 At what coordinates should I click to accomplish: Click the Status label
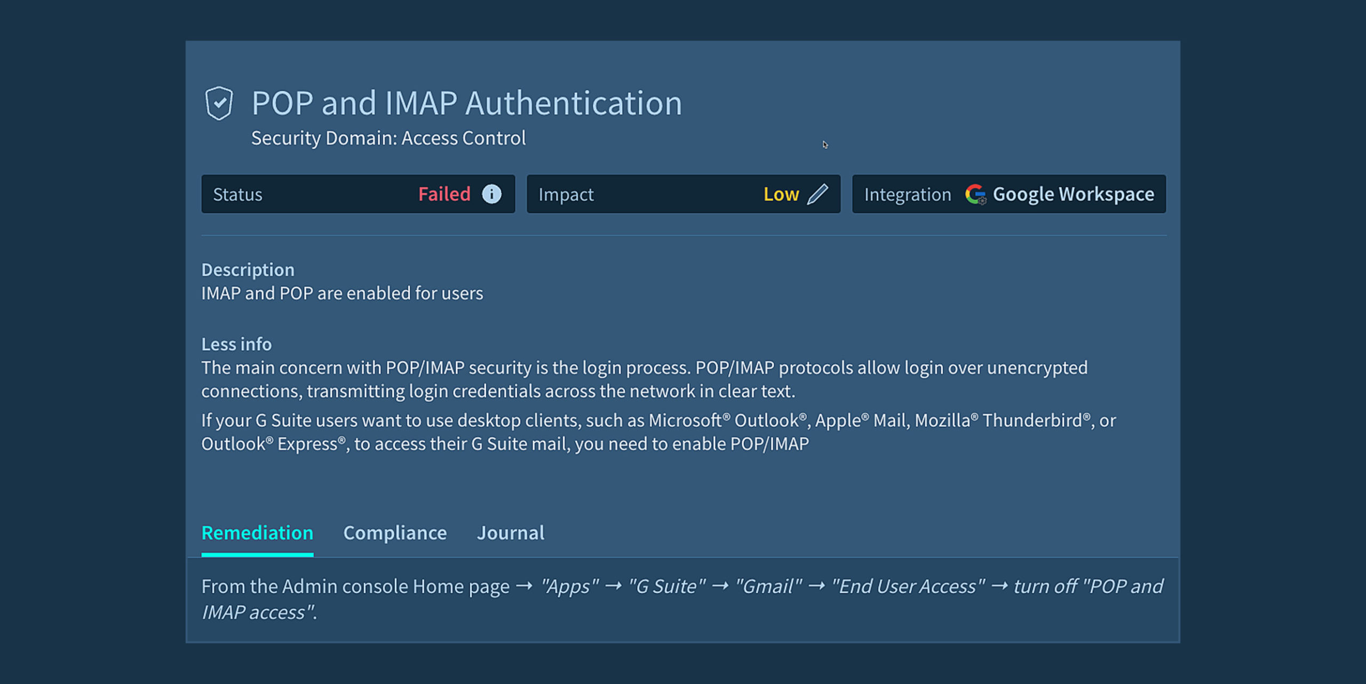(x=238, y=195)
